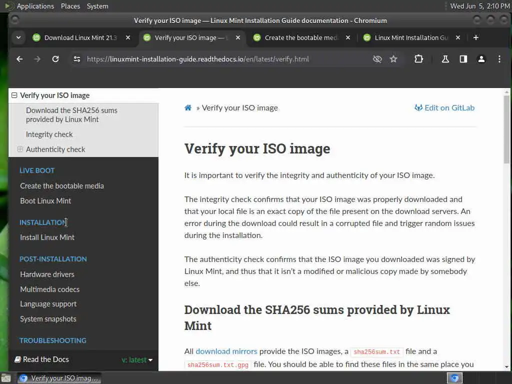512x384 pixels.
Task: Open the tab search dropdown arrow
Action: pyautogui.click(x=18, y=37)
